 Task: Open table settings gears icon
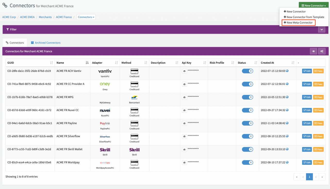[x=322, y=51]
